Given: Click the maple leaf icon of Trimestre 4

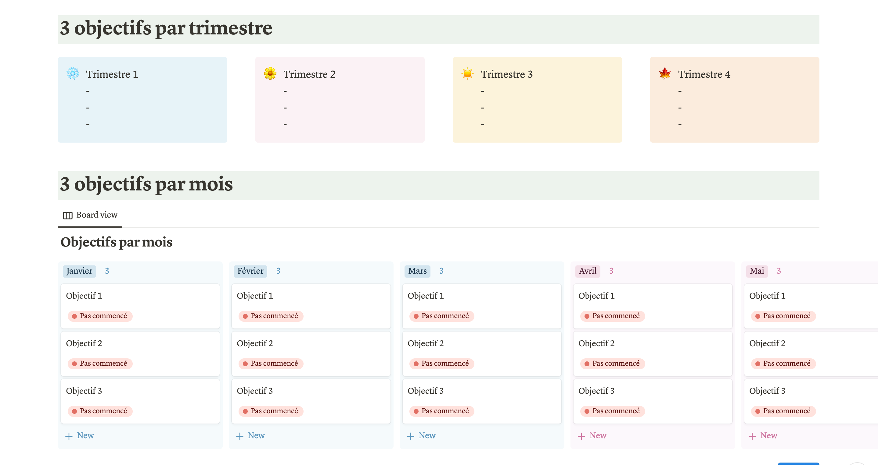Looking at the screenshot, I should [665, 73].
